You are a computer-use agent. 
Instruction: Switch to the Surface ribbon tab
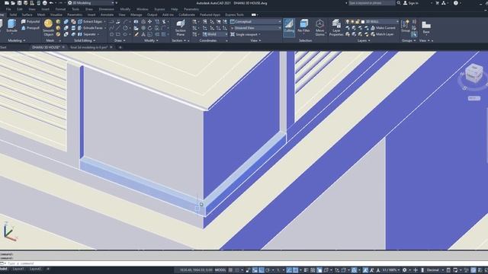tap(27, 14)
